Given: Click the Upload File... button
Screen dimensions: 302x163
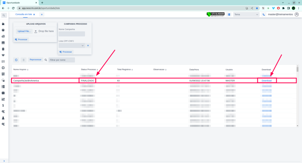Looking at the screenshot, I should pyautogui.click(x=24, y=31).
